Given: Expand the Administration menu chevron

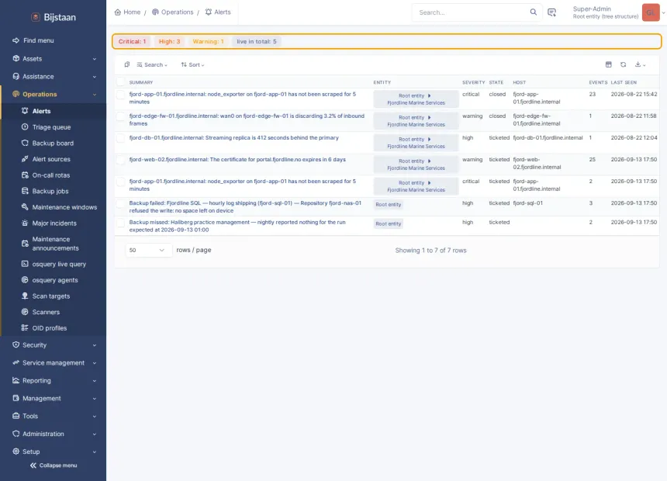Looking at the screenshot, I should [x=95, y=434].
